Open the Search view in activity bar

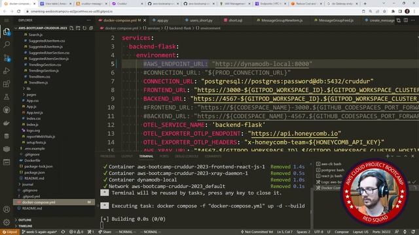coord(7,44)
